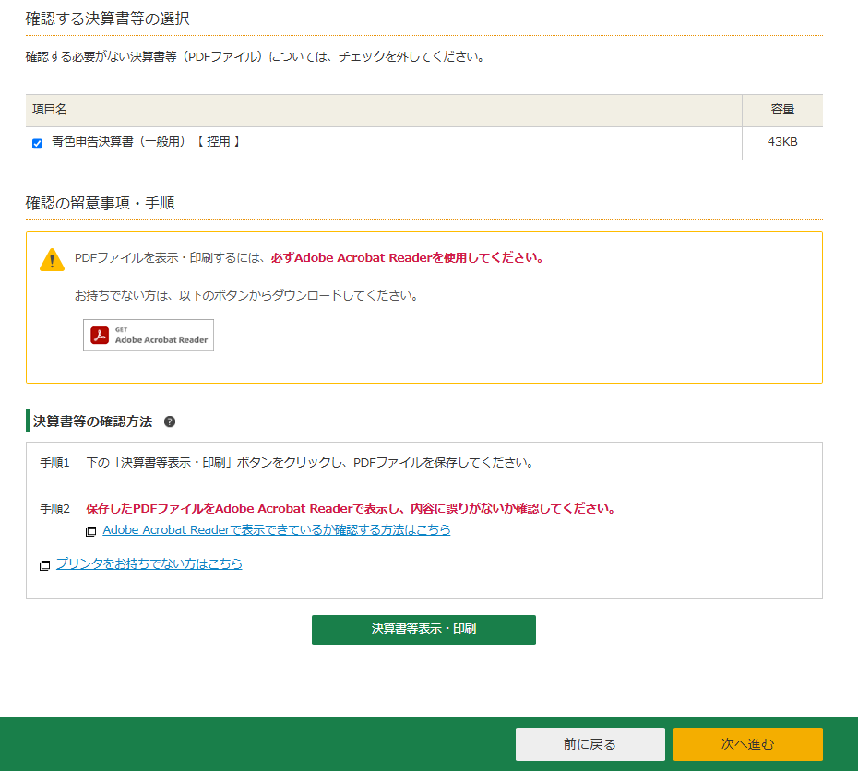Uncheck the 青色申告決算書 checkbox
Screen dimensions: 858x771
[x=37, y=143]
